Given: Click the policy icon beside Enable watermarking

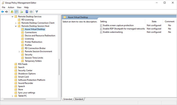Looking at the screenshot, I should 101,32.
